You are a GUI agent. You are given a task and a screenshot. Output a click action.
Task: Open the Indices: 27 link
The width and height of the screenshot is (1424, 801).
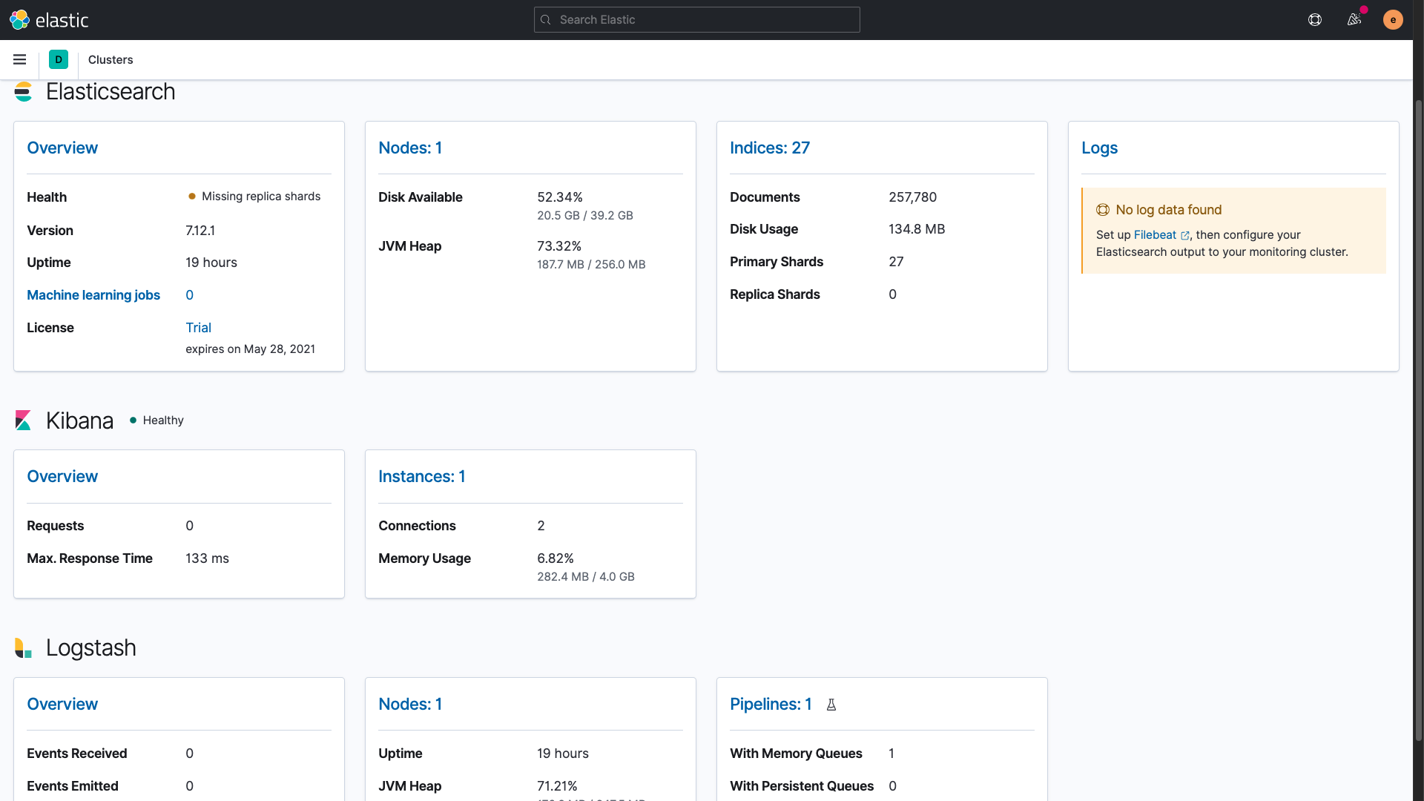click(x=770, y=148)
